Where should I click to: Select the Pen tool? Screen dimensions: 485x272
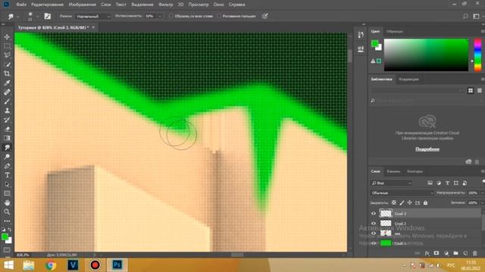[x=7, y=166]
